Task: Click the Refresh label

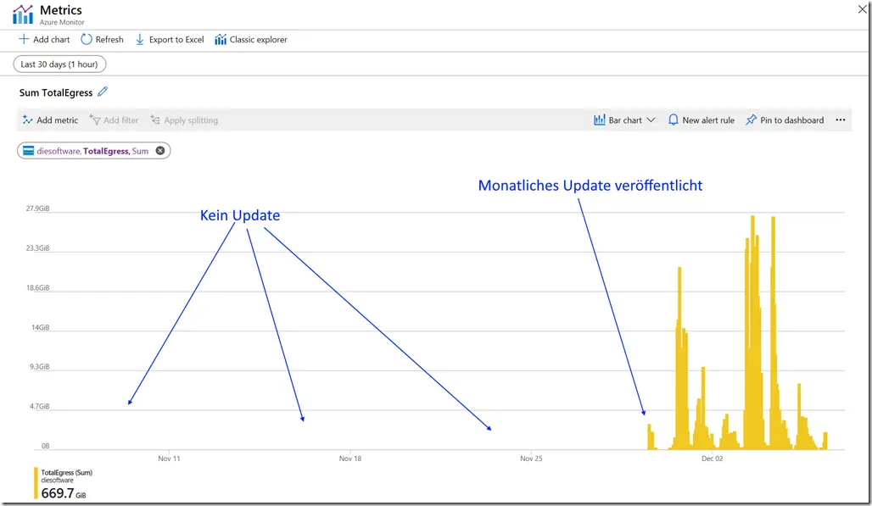Action: pos(109,40)
